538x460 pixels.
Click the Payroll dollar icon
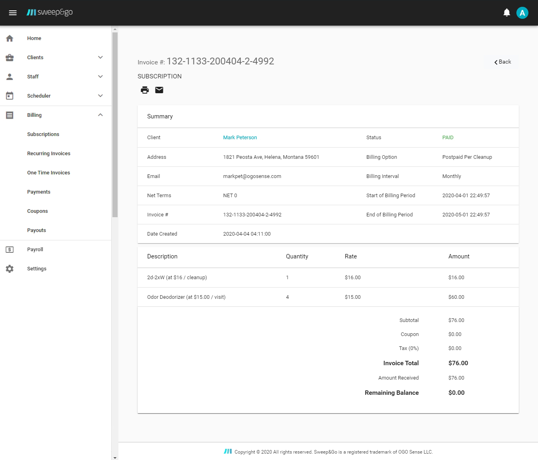[10, 250]
